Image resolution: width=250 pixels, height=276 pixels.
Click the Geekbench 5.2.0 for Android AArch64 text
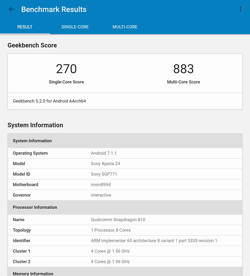[49, 101]
